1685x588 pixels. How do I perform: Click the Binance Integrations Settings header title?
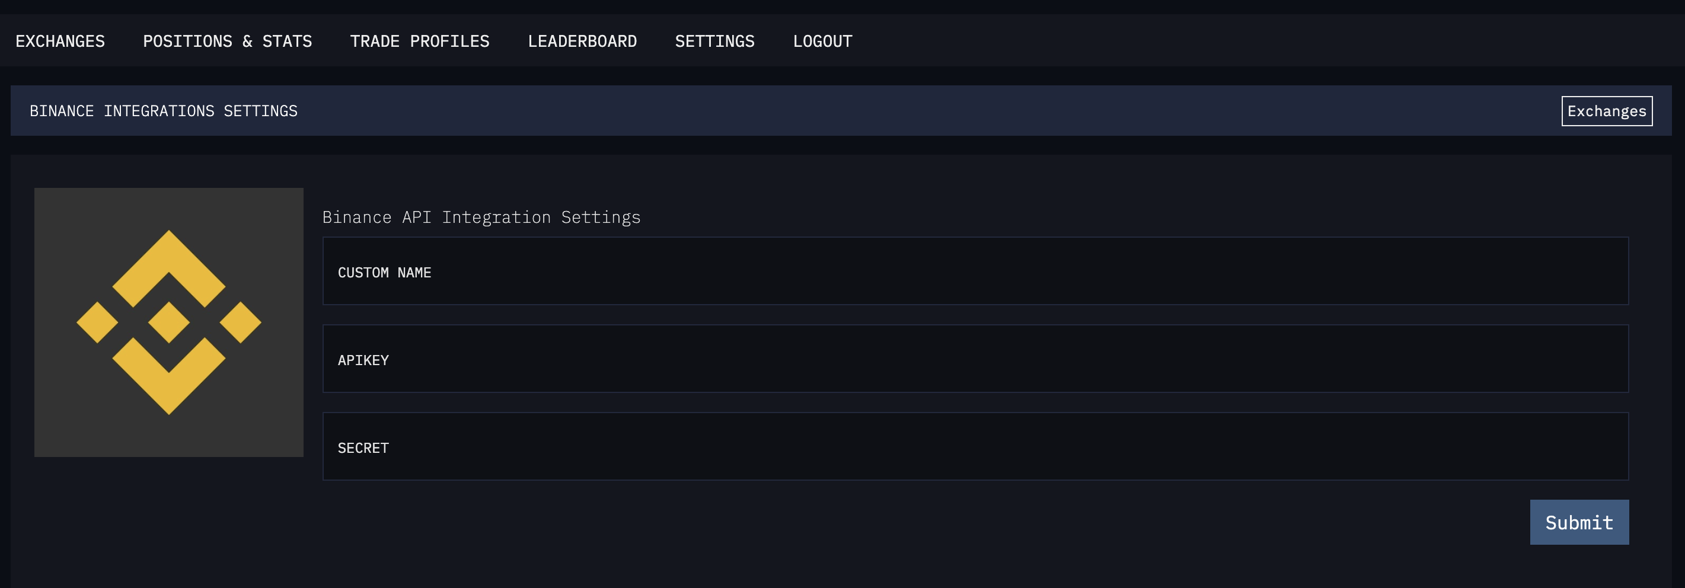click(164, 111)
